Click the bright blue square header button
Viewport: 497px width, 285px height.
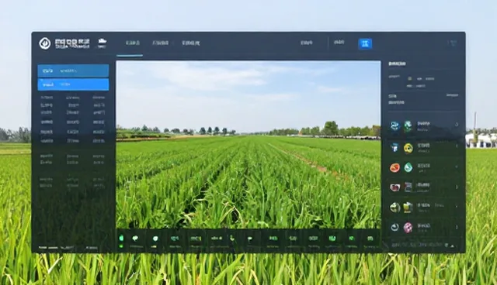click(x=365, y=43)
